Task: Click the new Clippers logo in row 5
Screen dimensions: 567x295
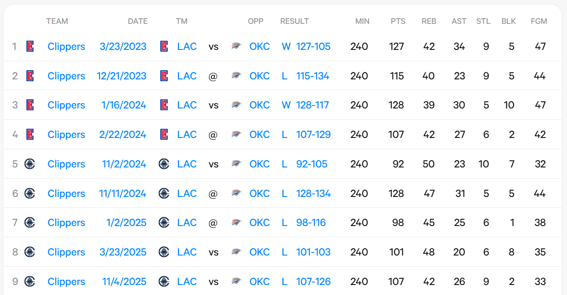Action: pyautogui.click(x=30, y=164)
